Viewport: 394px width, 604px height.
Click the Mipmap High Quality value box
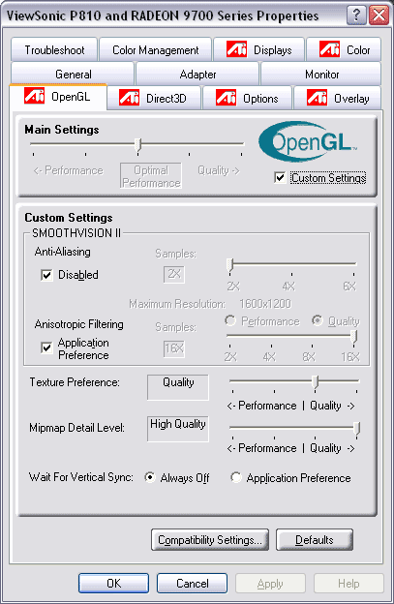click(x=178, y=429)
